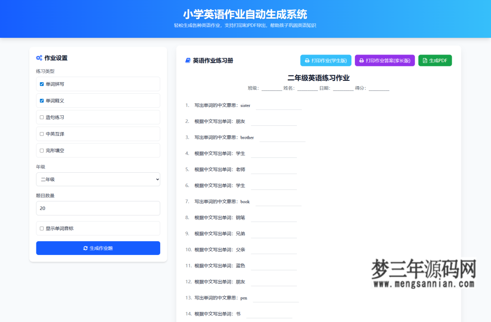
Task: Click the PDF file icon on 生成PDF button
Action: (424, 60)
